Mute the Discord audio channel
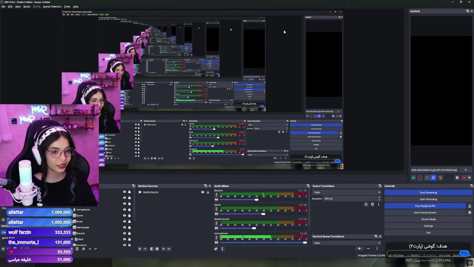The image size is (474, 267). tap(217, 200)
